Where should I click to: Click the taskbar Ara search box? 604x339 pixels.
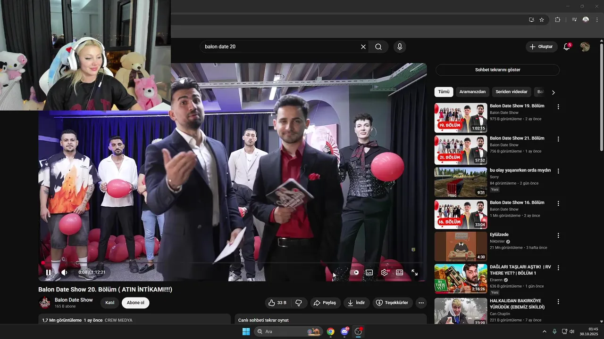click(288, 331)
